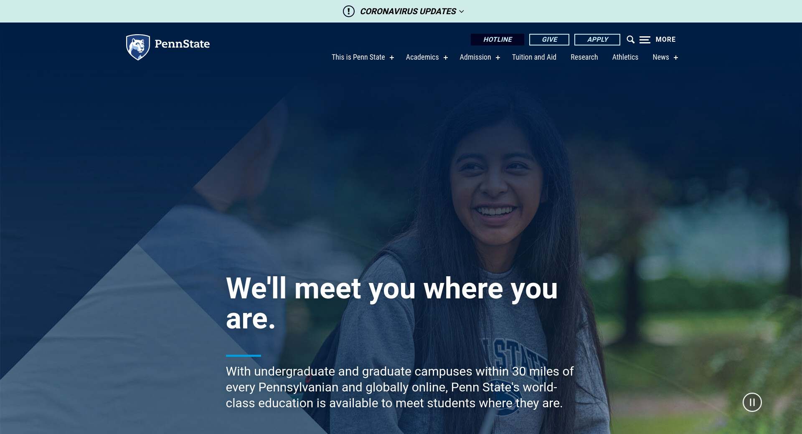Open the Tuition and Aid page

click(534, 57)
